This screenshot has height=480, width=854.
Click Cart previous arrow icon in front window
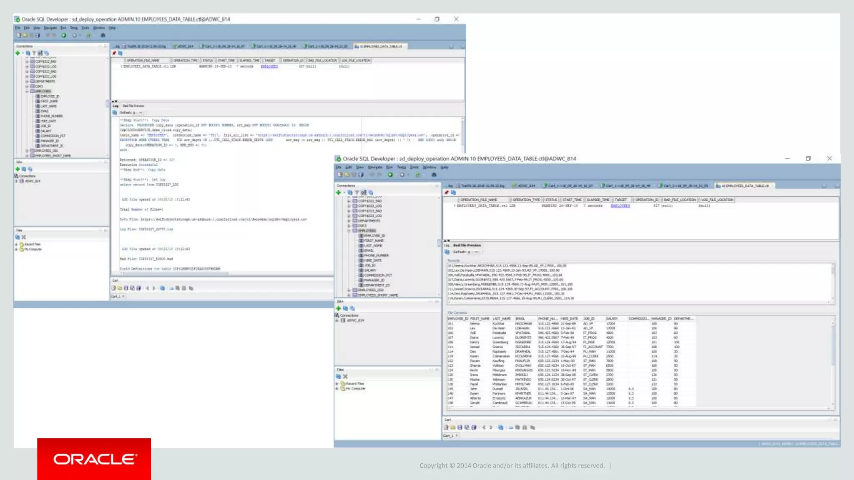pos(484,427)
